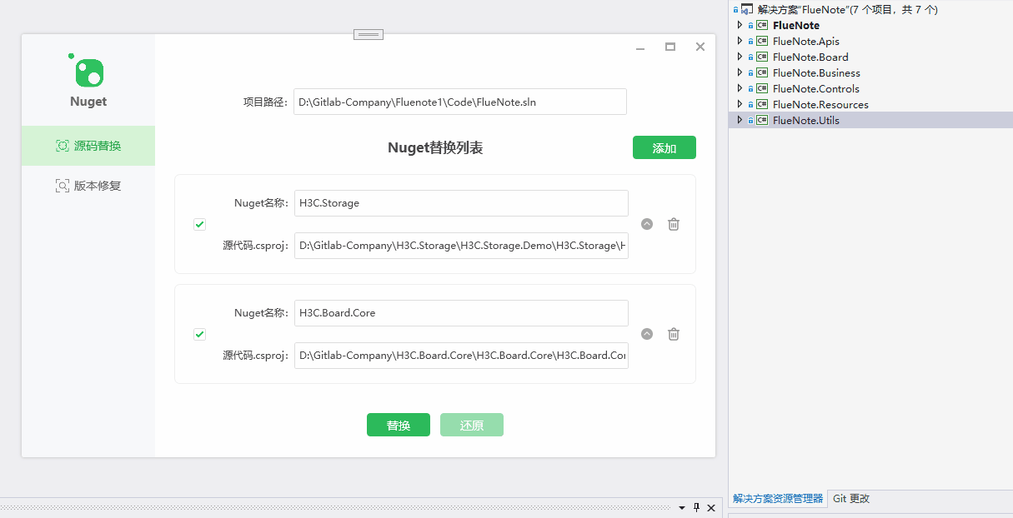Collapse the H3C.Board.Core entry with chevron
Image resolution: width=1013 pixels, height=518 pixels.
pyautogui.click(x=647, y=334)
